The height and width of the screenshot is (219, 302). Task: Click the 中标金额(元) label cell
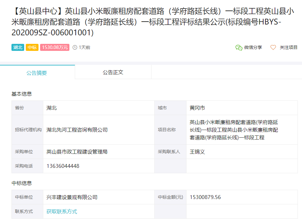[171, 197]
